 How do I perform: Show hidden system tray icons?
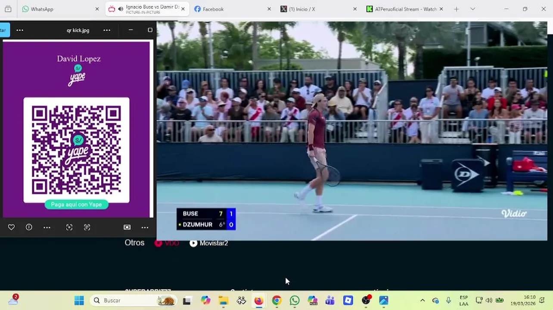tap(423, 301)
